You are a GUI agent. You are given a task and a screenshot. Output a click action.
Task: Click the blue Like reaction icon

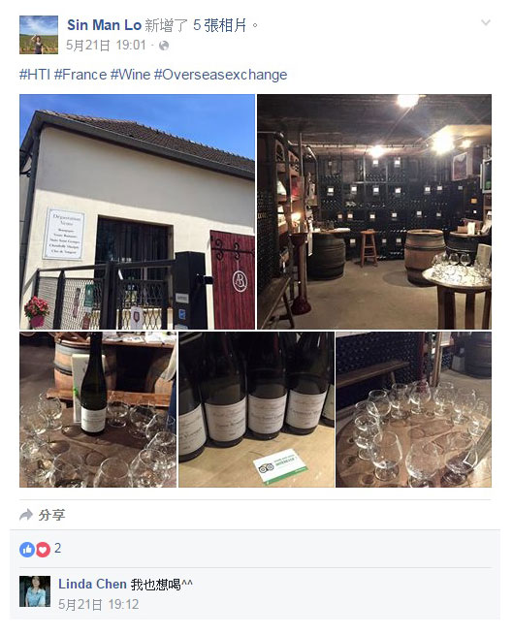click(x=27, y=550)
